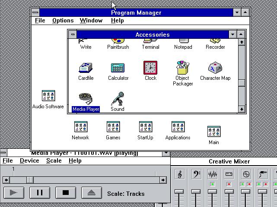
Task: Click the waveform icon in Creative Mixer
Action: pos(213,174)
